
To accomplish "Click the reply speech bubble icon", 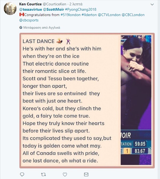I will [x=22, y=174].
